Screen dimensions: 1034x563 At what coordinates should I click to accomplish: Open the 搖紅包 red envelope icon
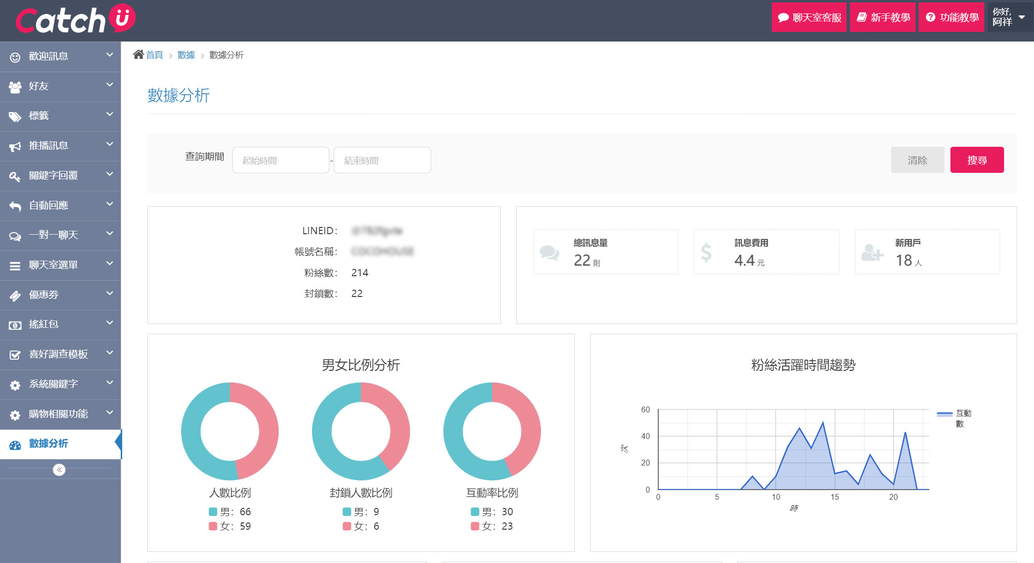(14, 324)
